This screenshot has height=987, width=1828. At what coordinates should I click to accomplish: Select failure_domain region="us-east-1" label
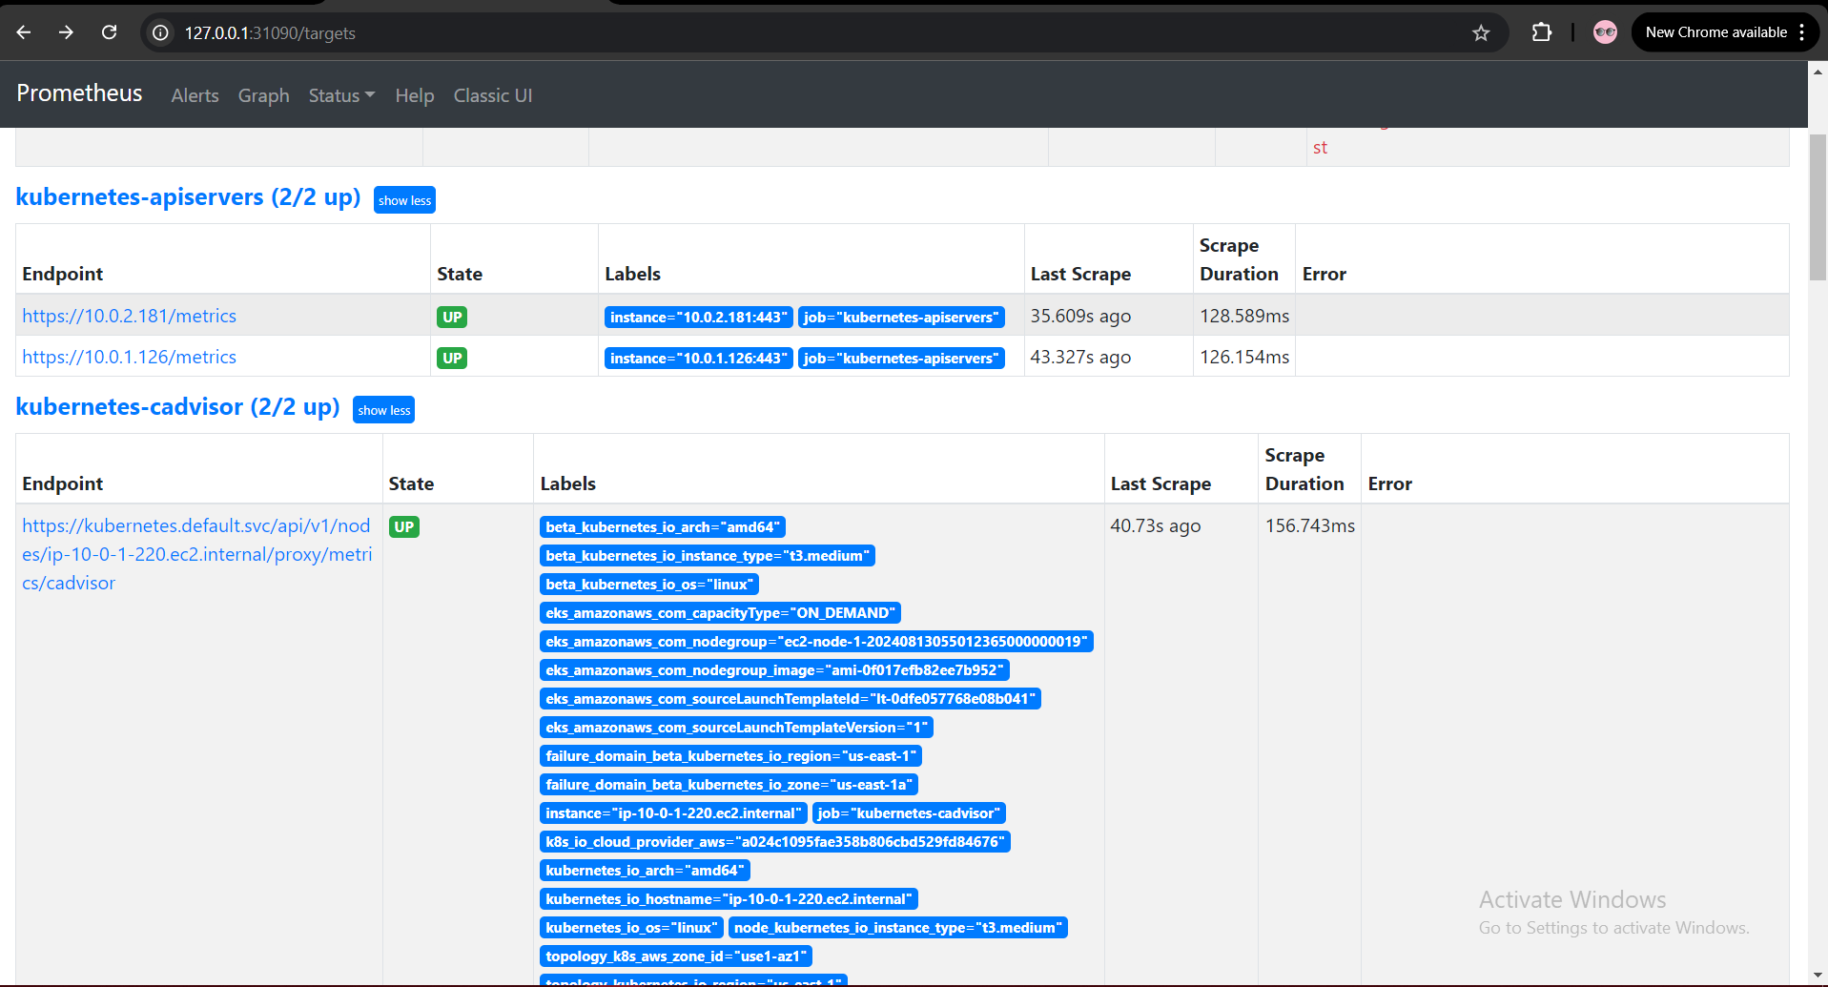point(730,755)
